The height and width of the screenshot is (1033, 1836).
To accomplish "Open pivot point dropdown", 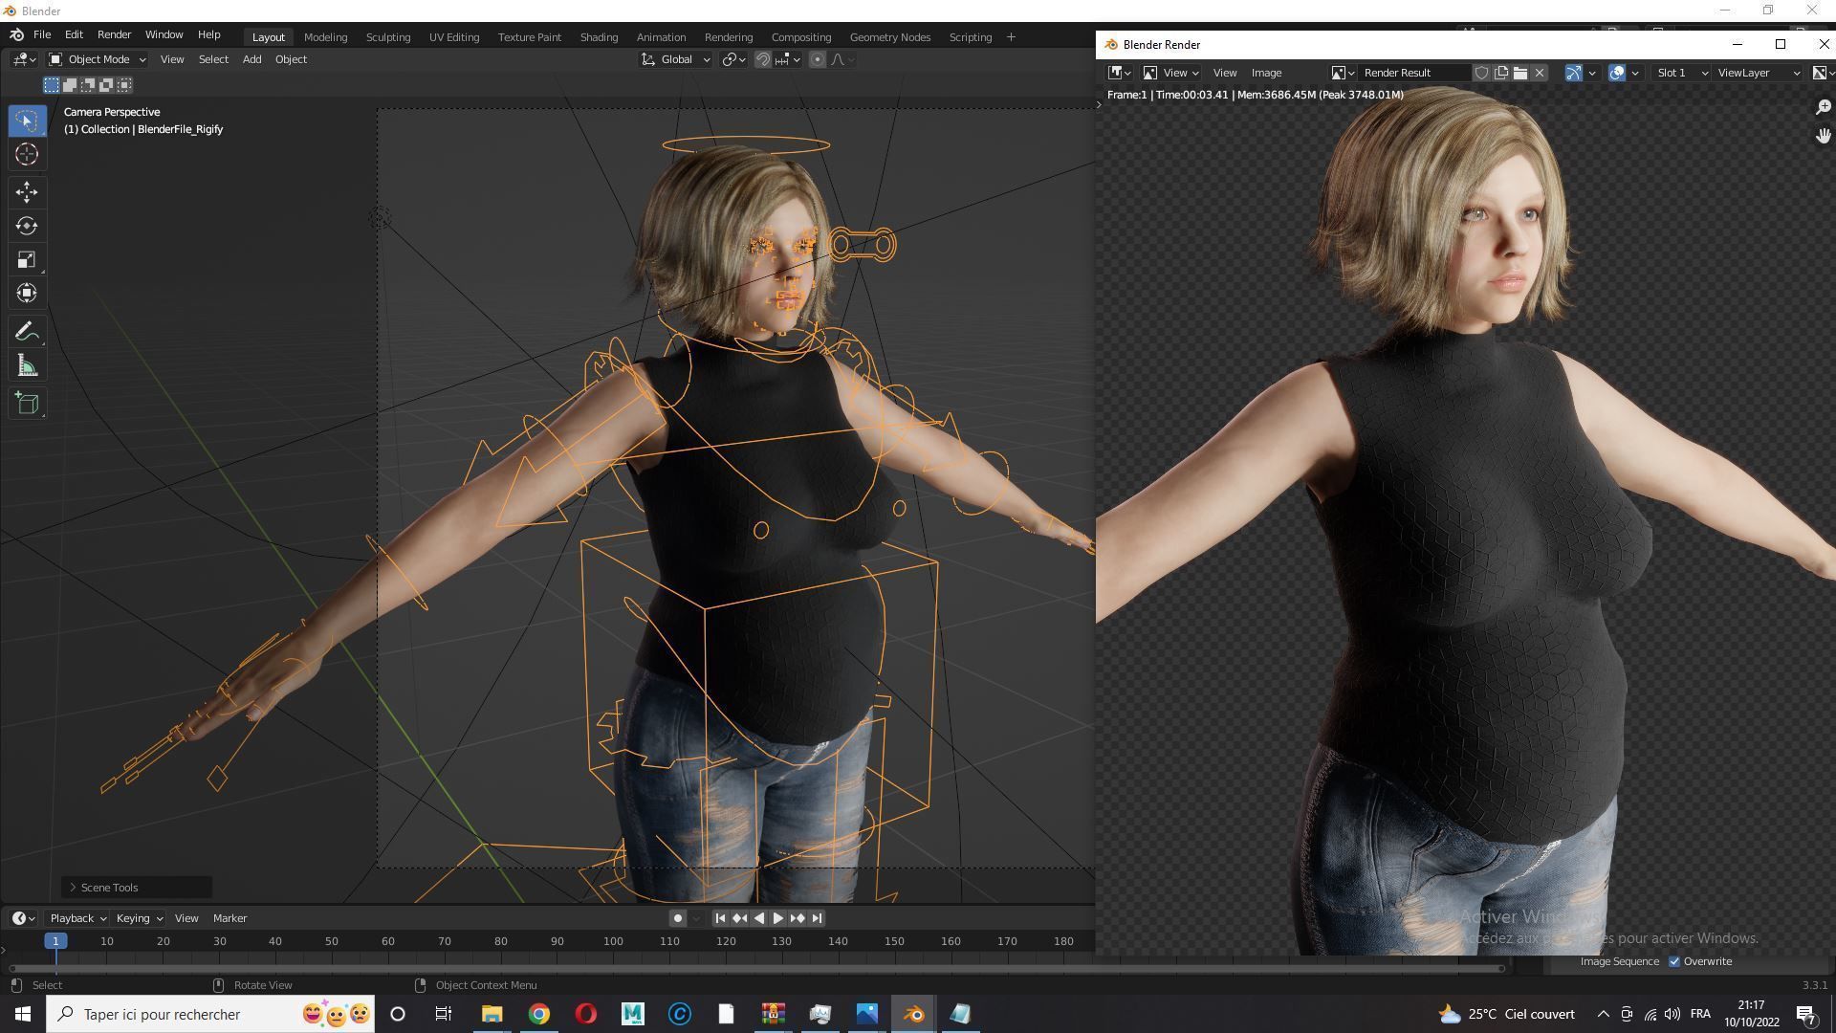I will [x=734, y=59].
